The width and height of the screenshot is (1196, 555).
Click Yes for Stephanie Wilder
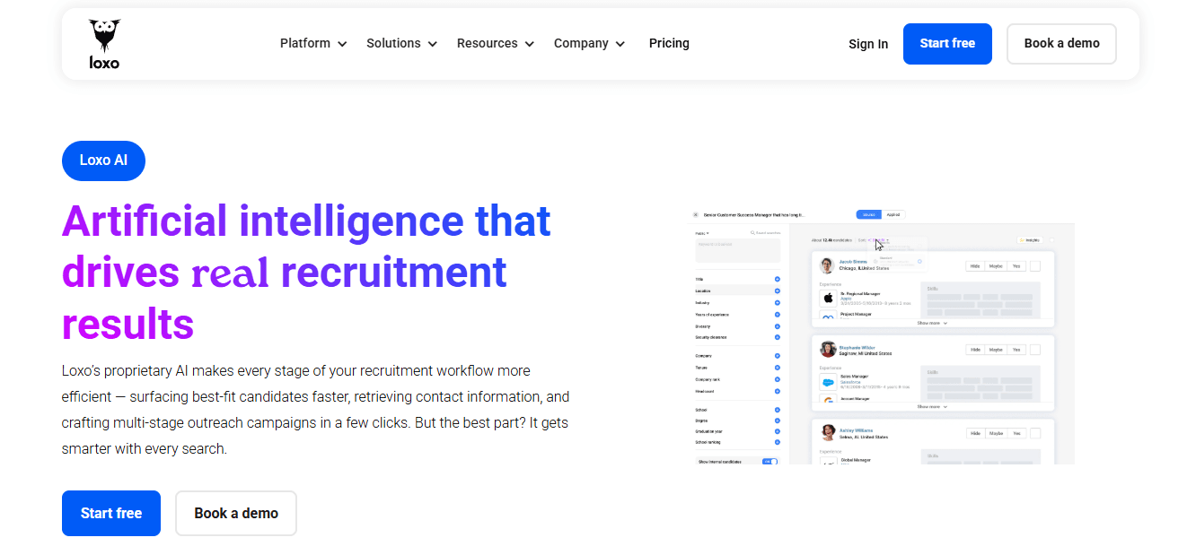[x=1016, y=350]
